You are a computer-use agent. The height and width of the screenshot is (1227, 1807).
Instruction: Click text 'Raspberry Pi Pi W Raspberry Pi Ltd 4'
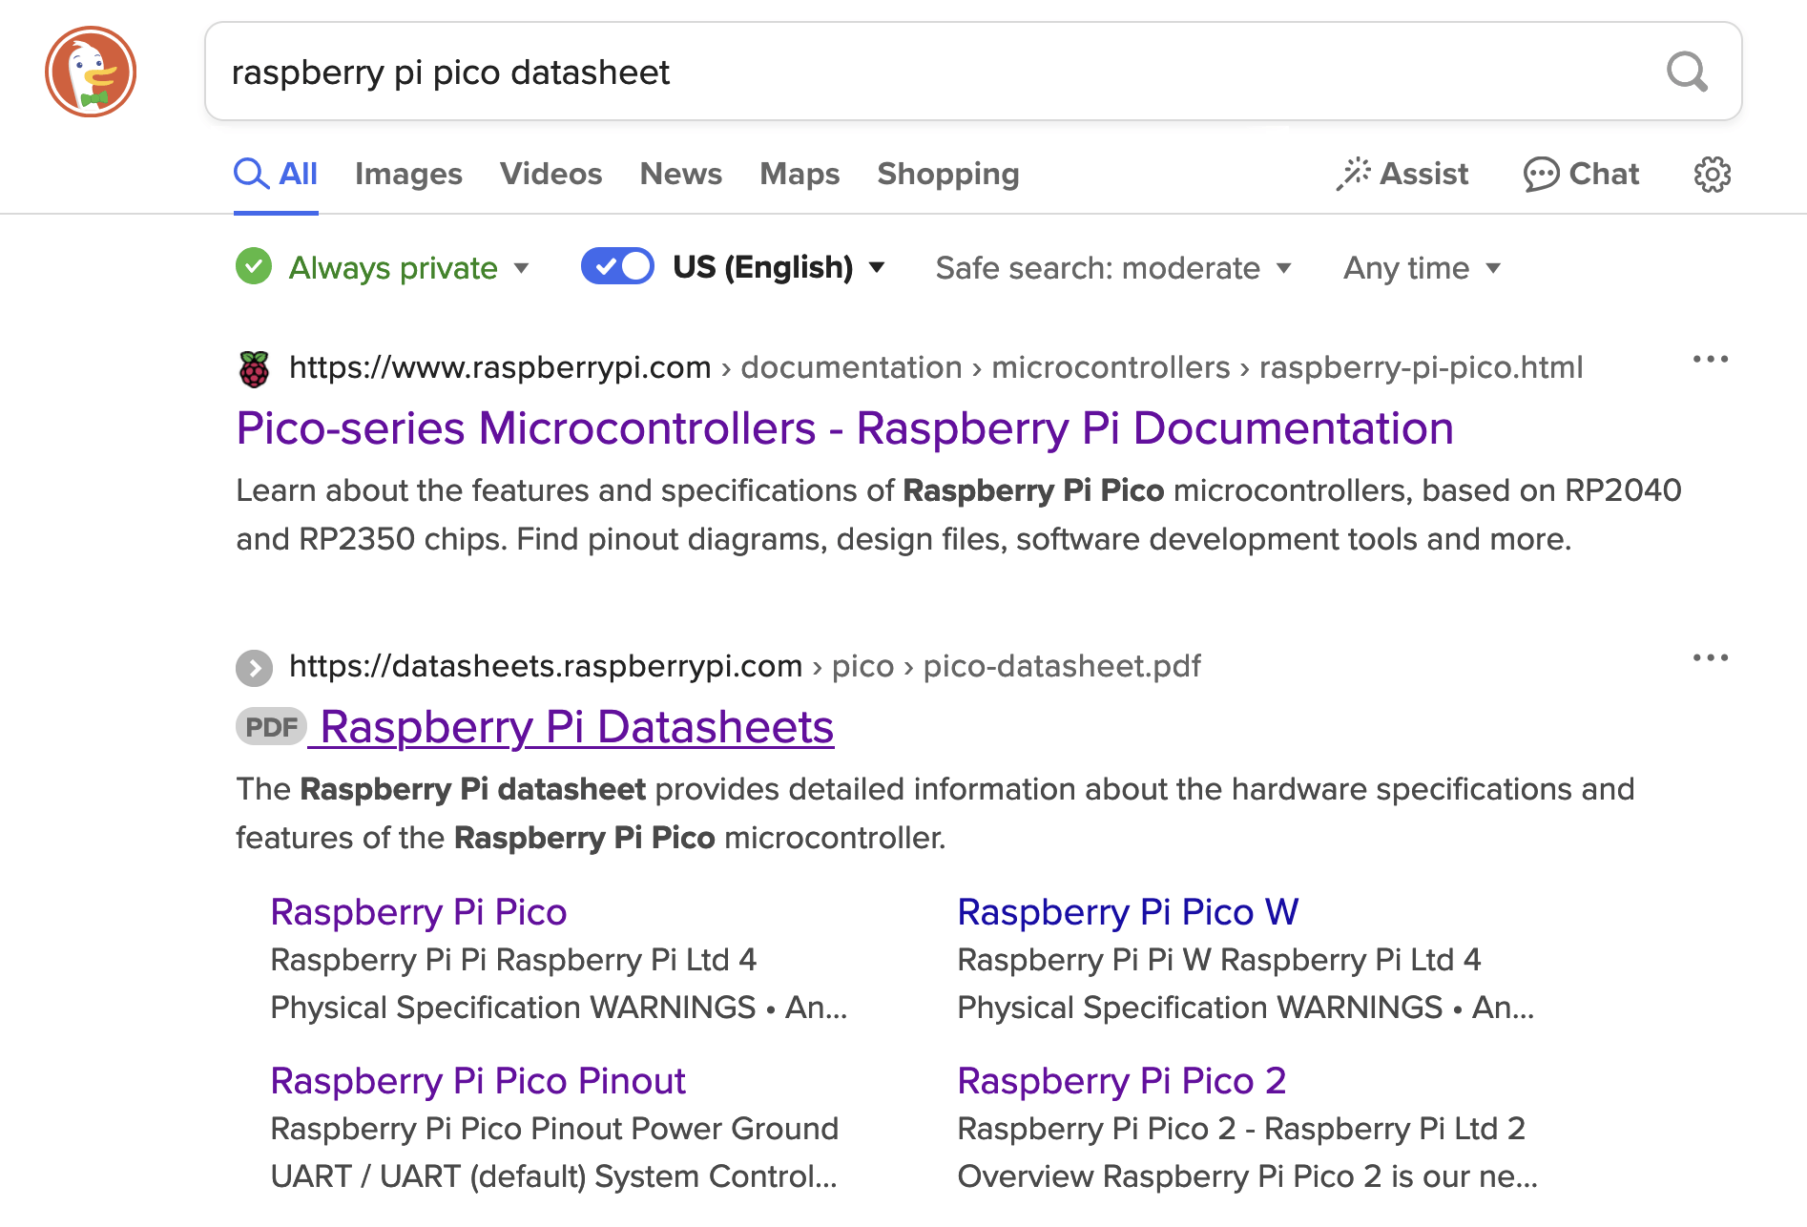pyautogui.click(x=1219, y=960)
